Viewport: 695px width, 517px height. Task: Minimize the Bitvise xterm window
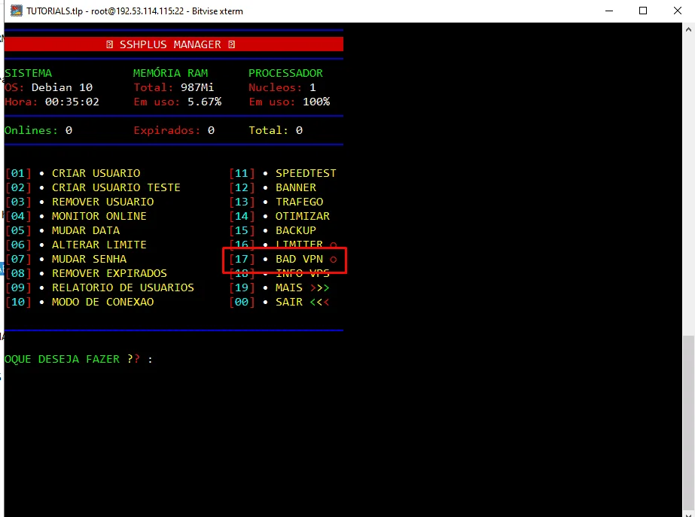point(609,11)
